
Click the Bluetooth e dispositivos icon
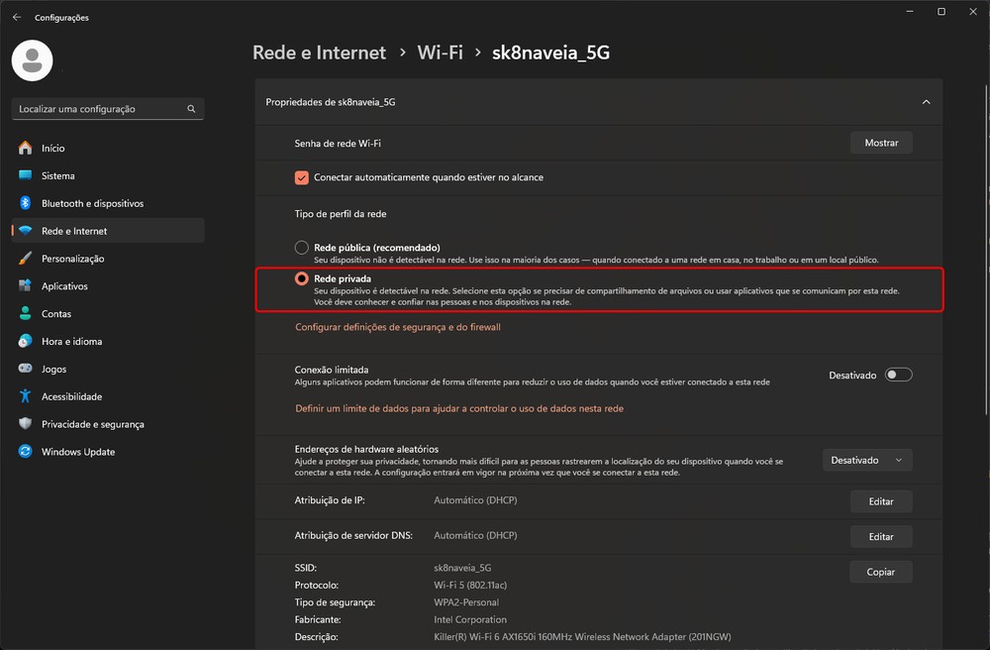pyautogui.click(x=26, y=203)
